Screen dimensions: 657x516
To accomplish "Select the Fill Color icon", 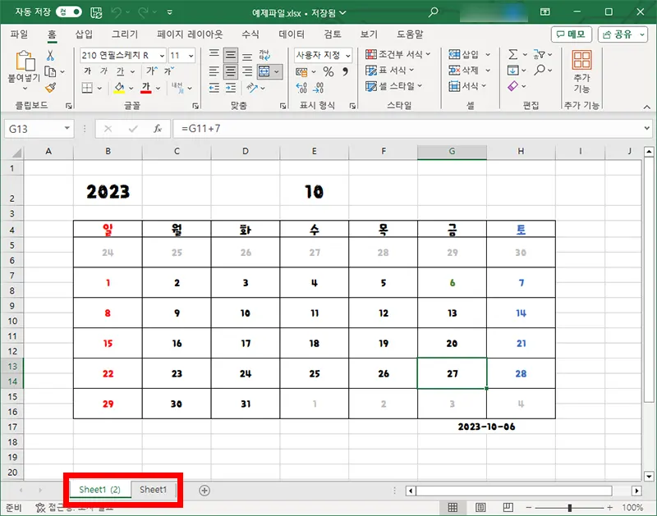I will coord(119,87).
